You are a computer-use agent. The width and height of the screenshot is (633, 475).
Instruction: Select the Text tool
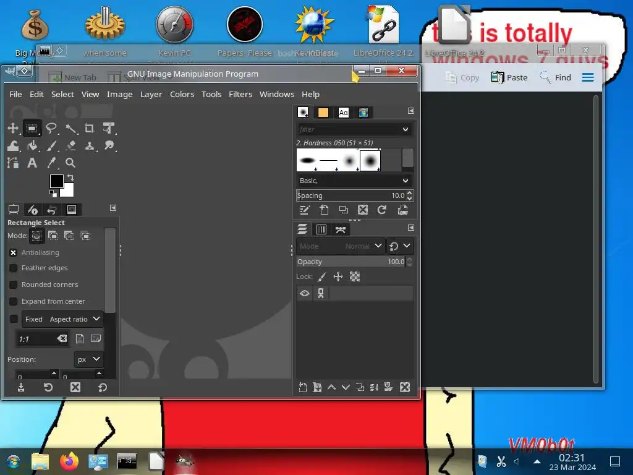coord(32,163)
